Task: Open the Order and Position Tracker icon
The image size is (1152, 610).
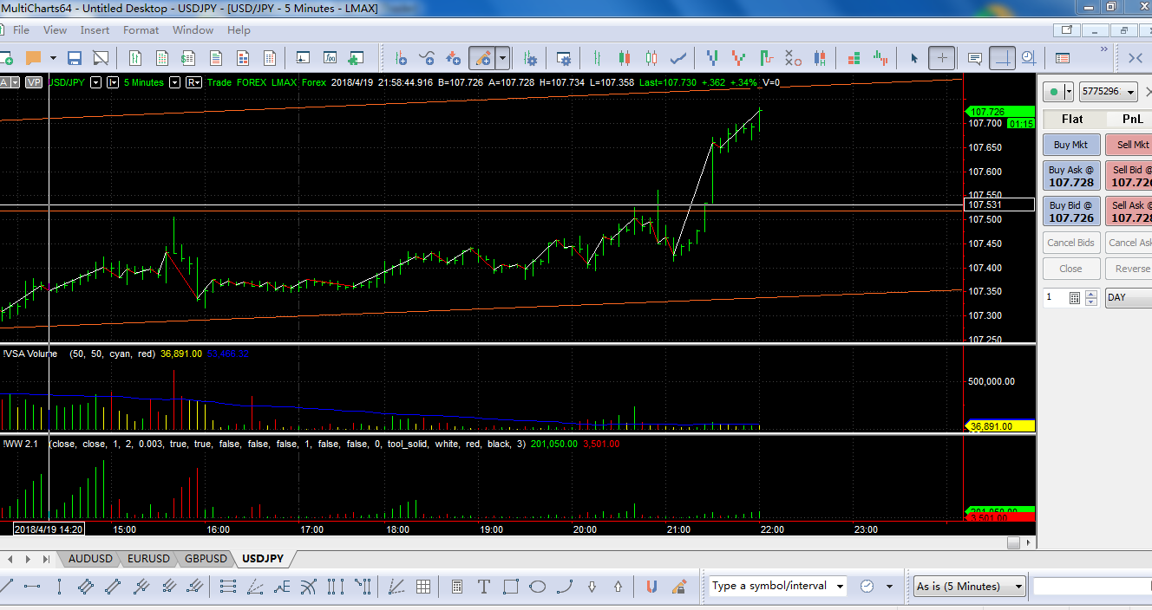Action: pos(1061,58)
